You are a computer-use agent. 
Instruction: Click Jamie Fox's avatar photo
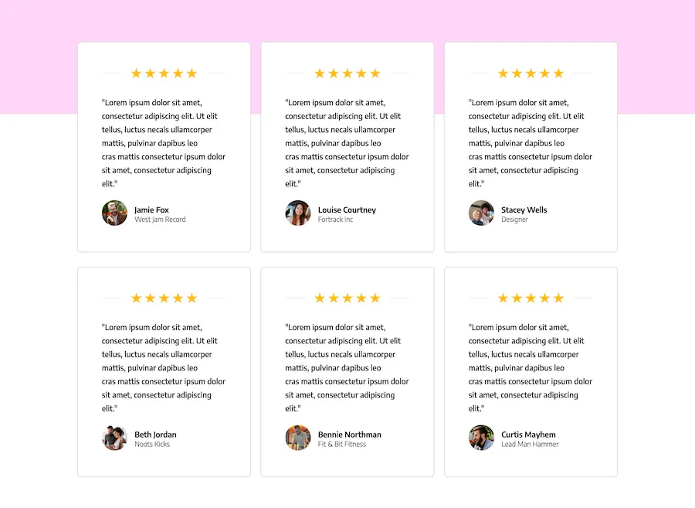coord(114,213)
